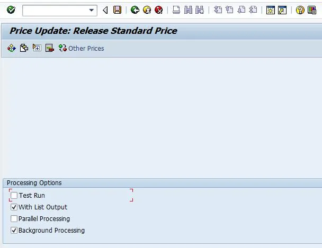Enable Parallel Processing checkbox
The image size is (322, 248).
[x=14, y=219]
